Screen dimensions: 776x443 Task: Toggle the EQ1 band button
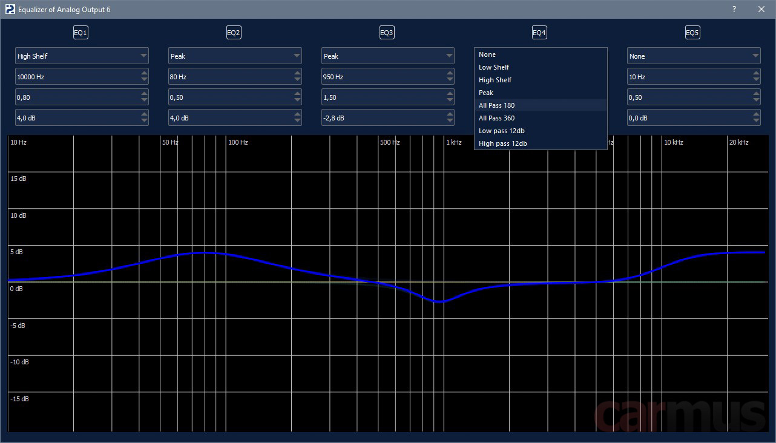point(81,33)
